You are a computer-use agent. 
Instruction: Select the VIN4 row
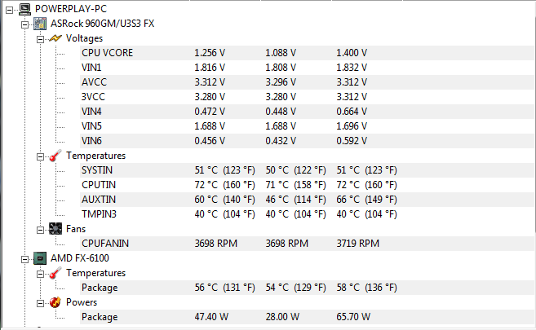click(x=307, y=112)
